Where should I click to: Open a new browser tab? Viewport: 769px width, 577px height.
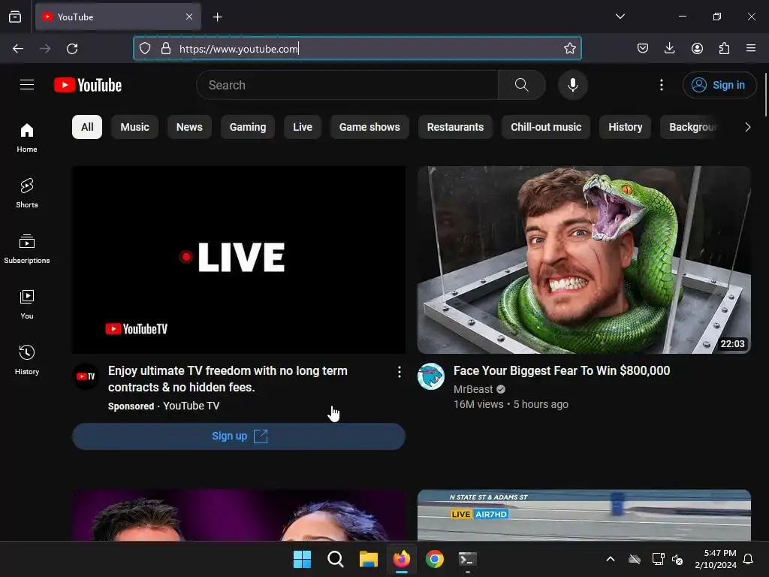[217, 17]
